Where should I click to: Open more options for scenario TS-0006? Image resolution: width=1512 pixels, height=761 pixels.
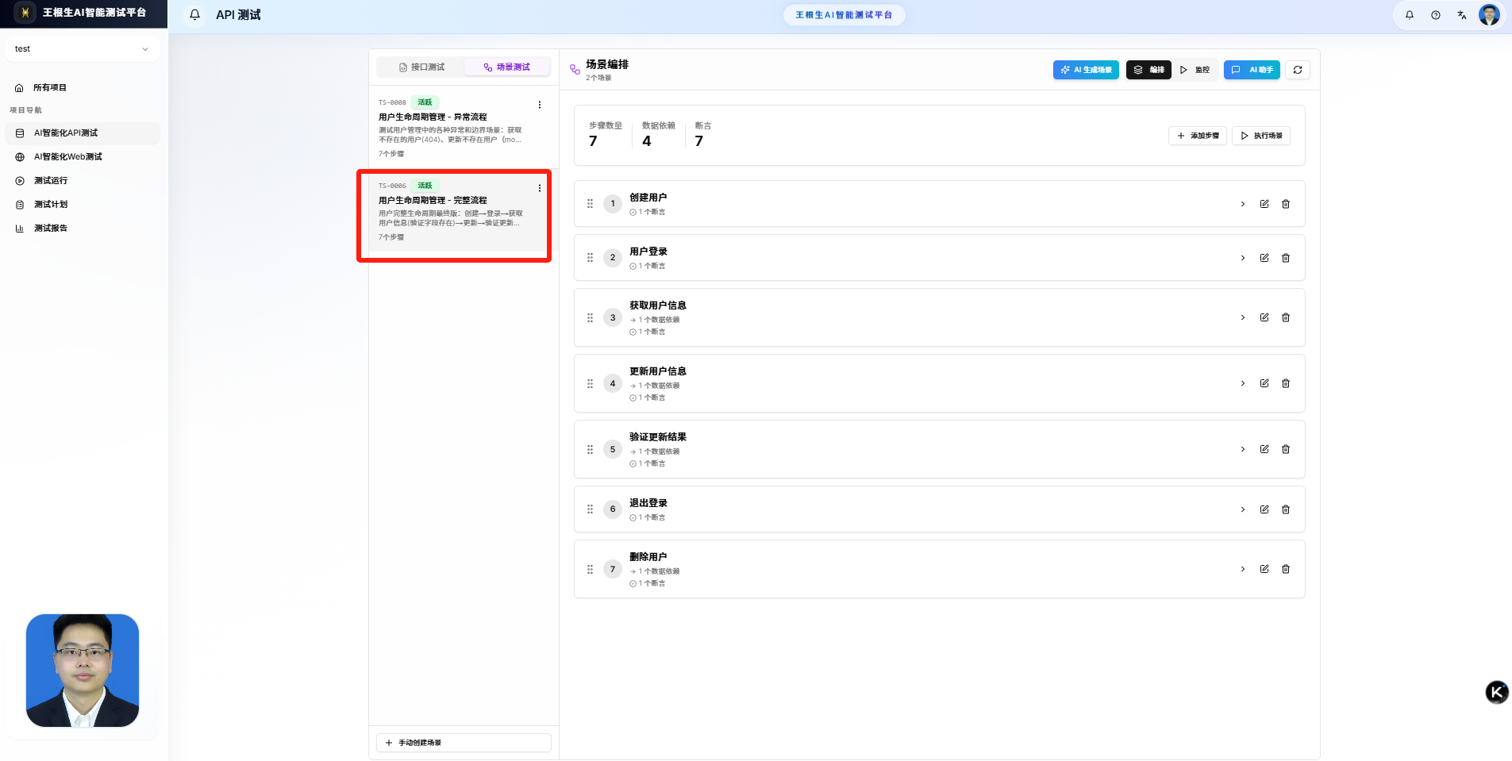coord(540,188)
